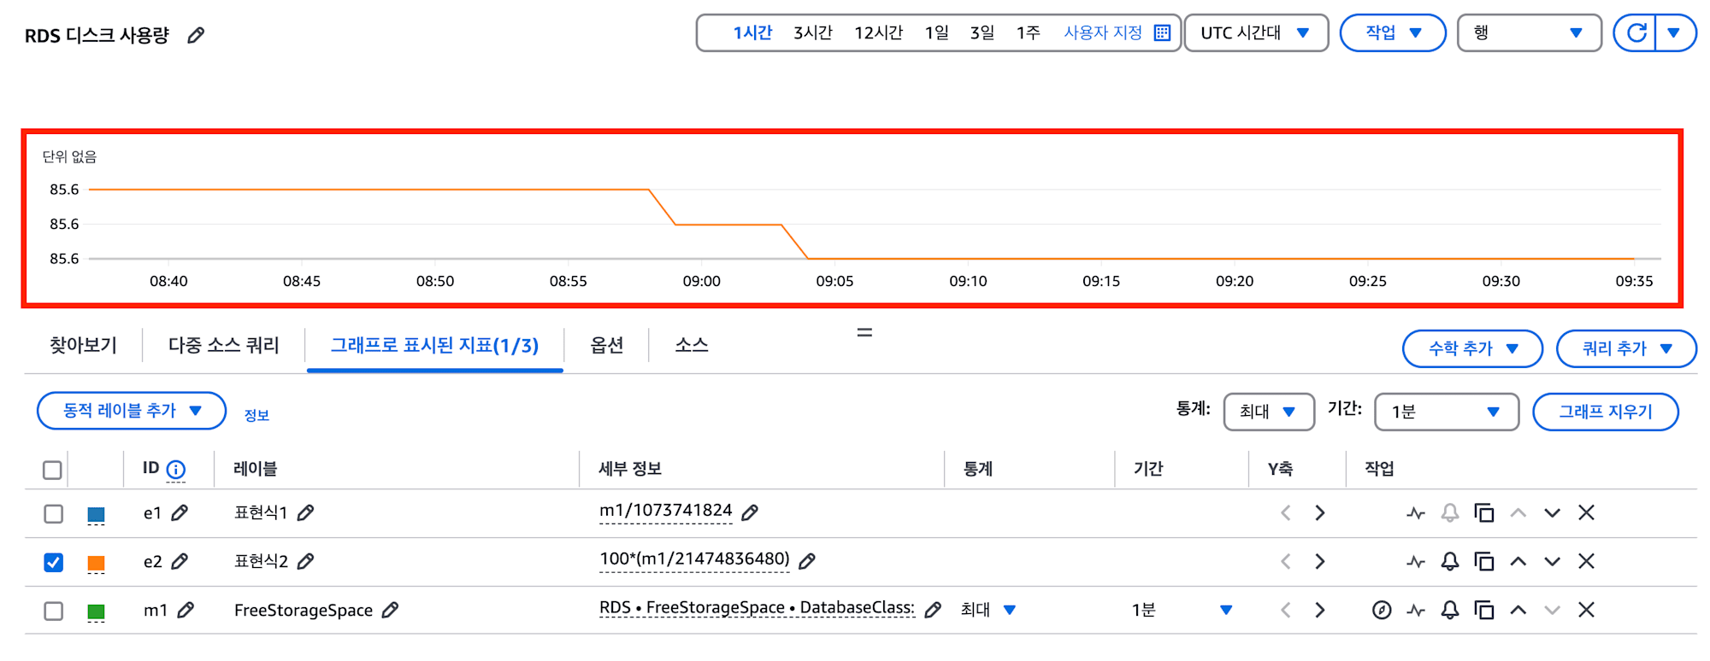Image resolution: width=1710 pixels, height=661 pixels.
Task: Open the 쿼리 추가 dropdown button
Action: pyautogui.click(x=1626, y=348)
